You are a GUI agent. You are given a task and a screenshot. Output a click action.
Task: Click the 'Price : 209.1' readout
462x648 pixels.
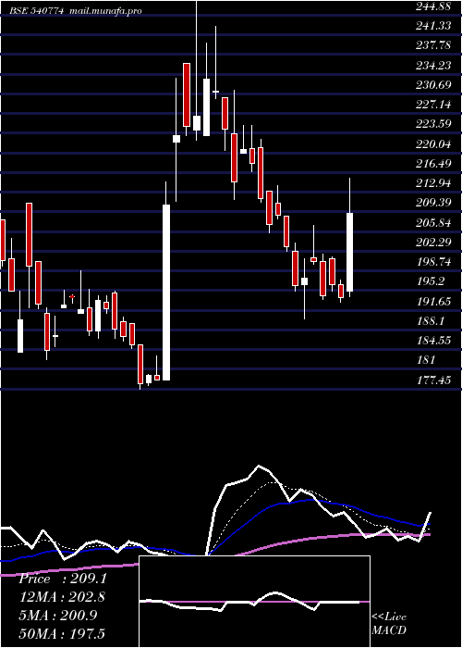tap(63, 579)
